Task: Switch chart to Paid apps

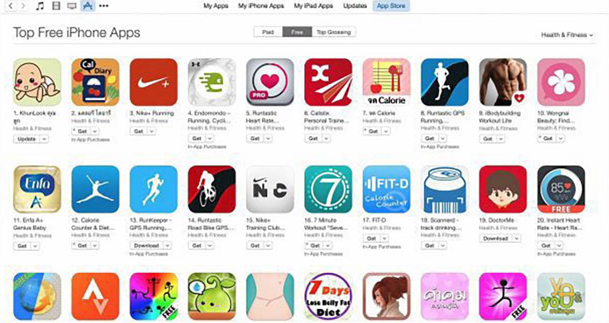Action: pos(268,32)
